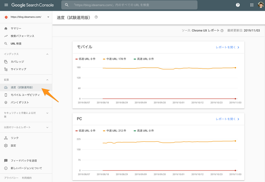The image size is (265, 182).
Task: Click the network icon beside リンク
Action: click(x=6, y=138)
